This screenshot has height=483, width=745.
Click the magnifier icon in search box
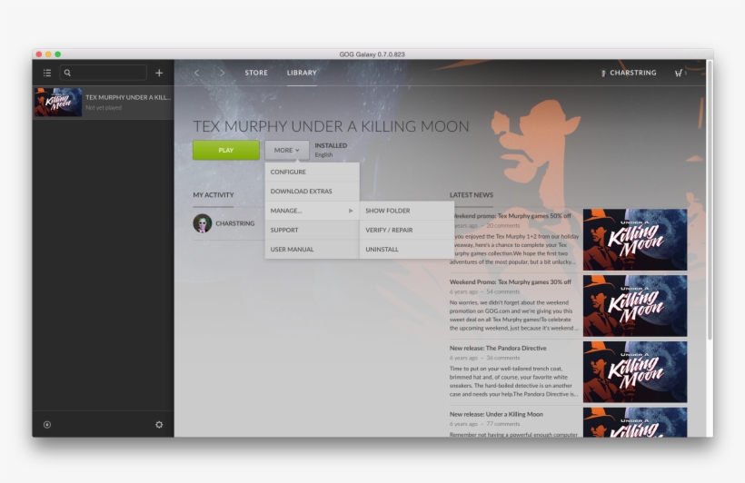pos(67,73)
